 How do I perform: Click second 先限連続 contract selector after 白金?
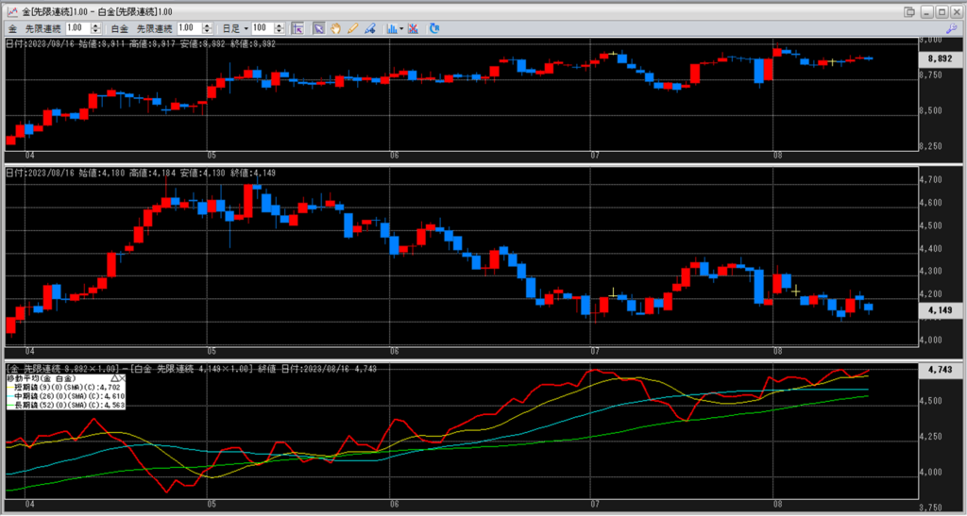click(x=155, y=28)
